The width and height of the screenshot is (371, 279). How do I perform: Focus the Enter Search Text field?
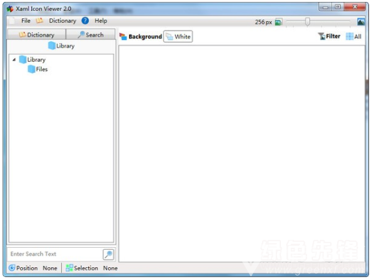click(x=55, y=254)
